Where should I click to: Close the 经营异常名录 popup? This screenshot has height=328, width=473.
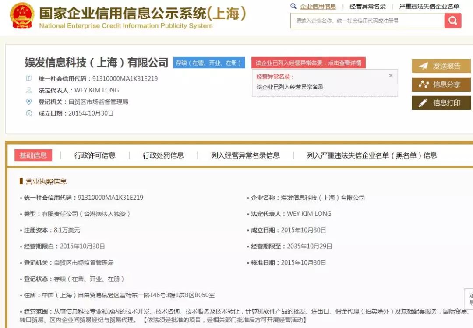pos(391,75)
